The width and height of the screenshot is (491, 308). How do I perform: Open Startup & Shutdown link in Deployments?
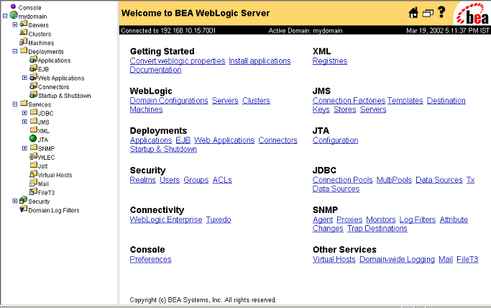(163, 149)
